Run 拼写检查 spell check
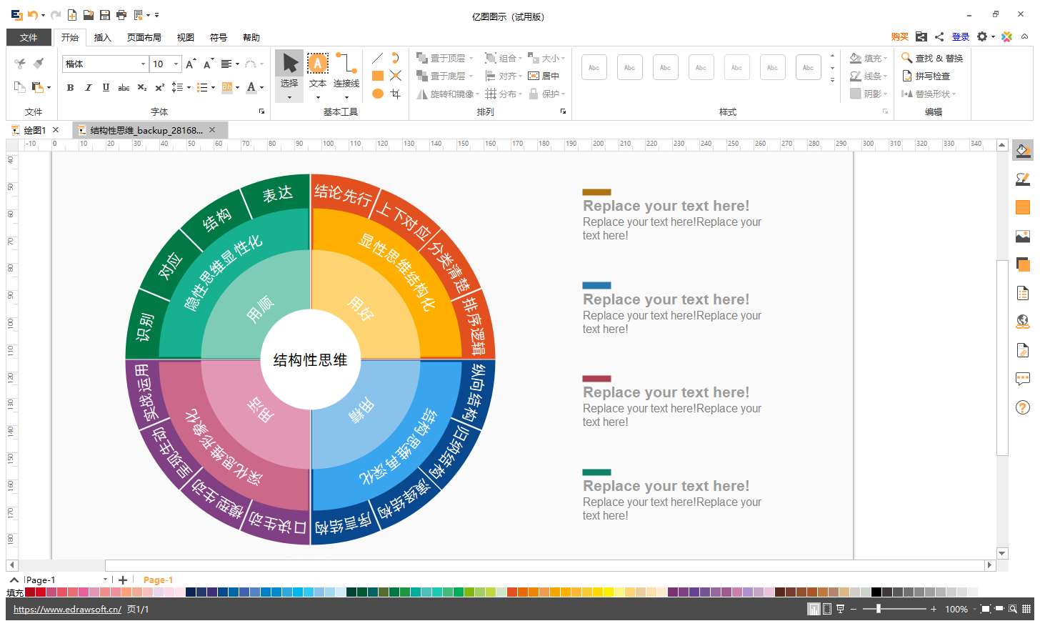This screenshot has height=626, width=1040. [x=926, y=76]
